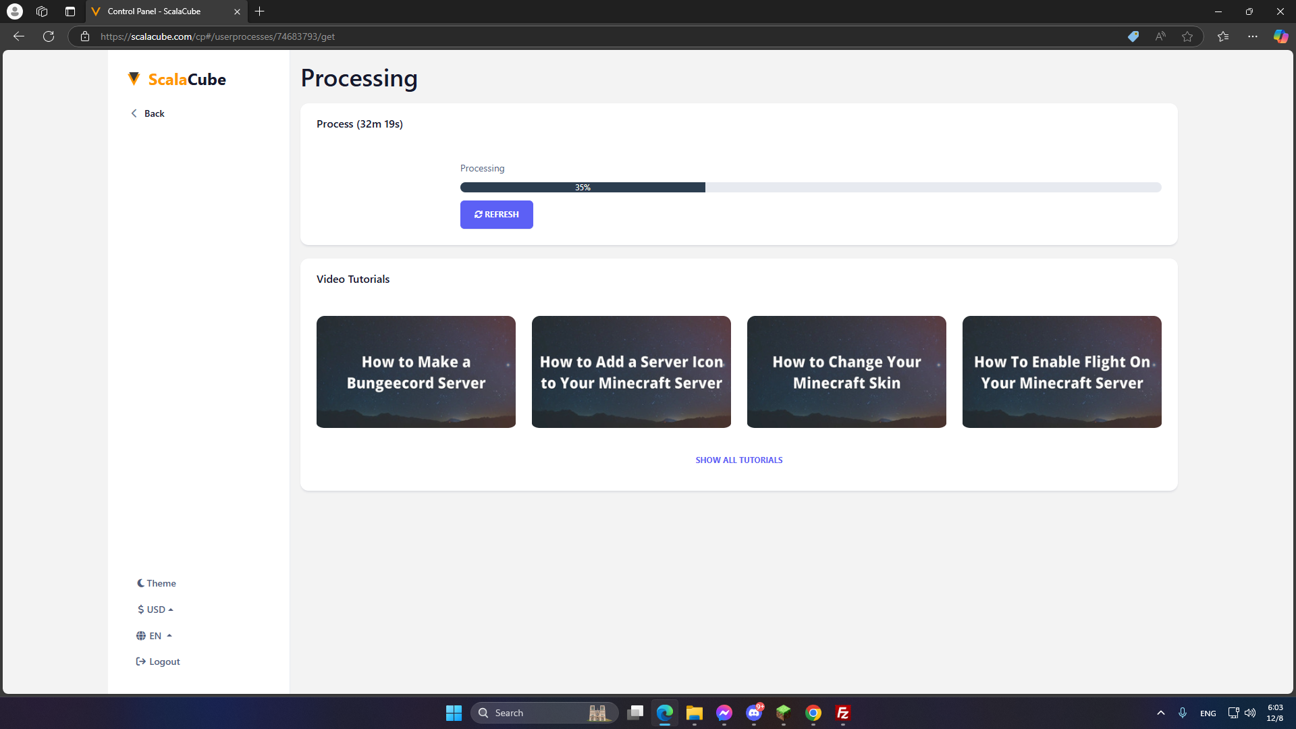Screen dimensions: 1296x729
Task: Open the Add a Server Icon tutorial
Action: click(631, 372)
